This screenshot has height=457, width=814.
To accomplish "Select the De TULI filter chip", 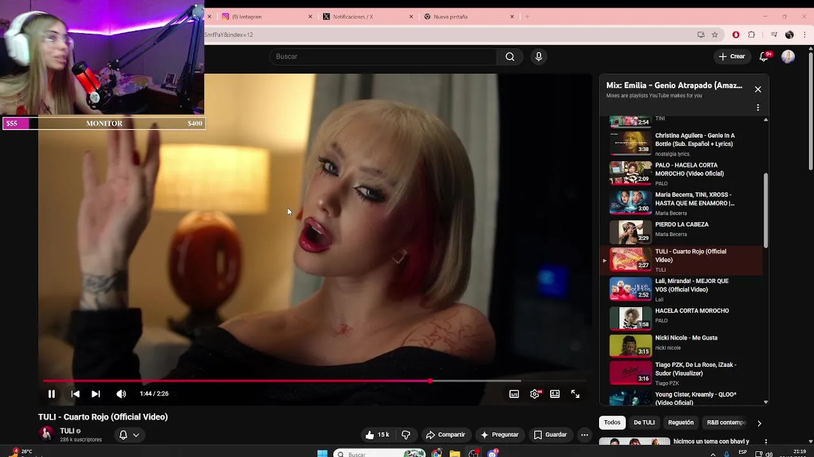I will 644,422.
